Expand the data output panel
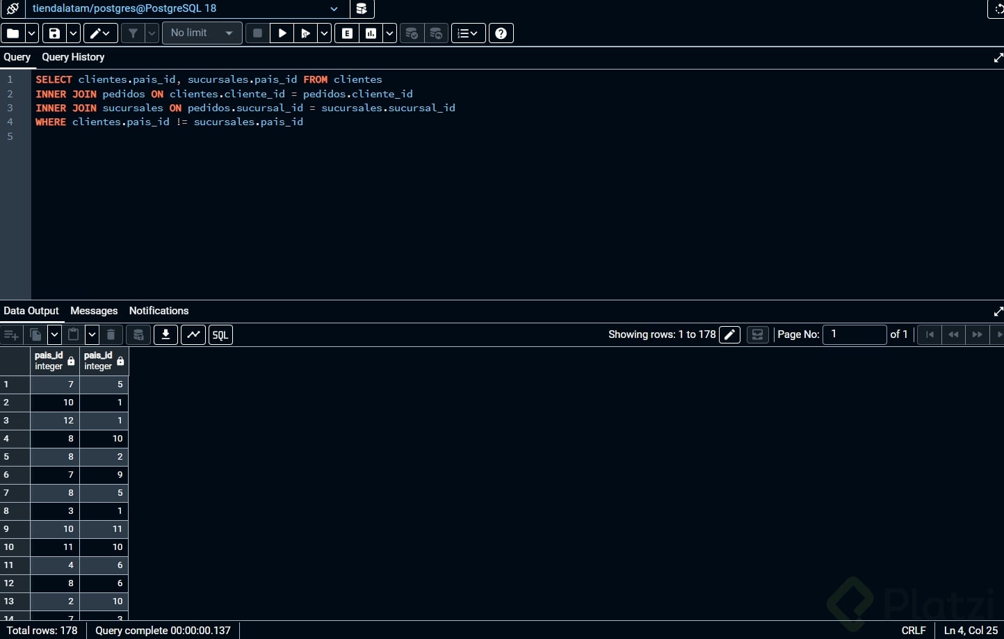This screenshot has width=1004, height=639. (x=998, y=312)
